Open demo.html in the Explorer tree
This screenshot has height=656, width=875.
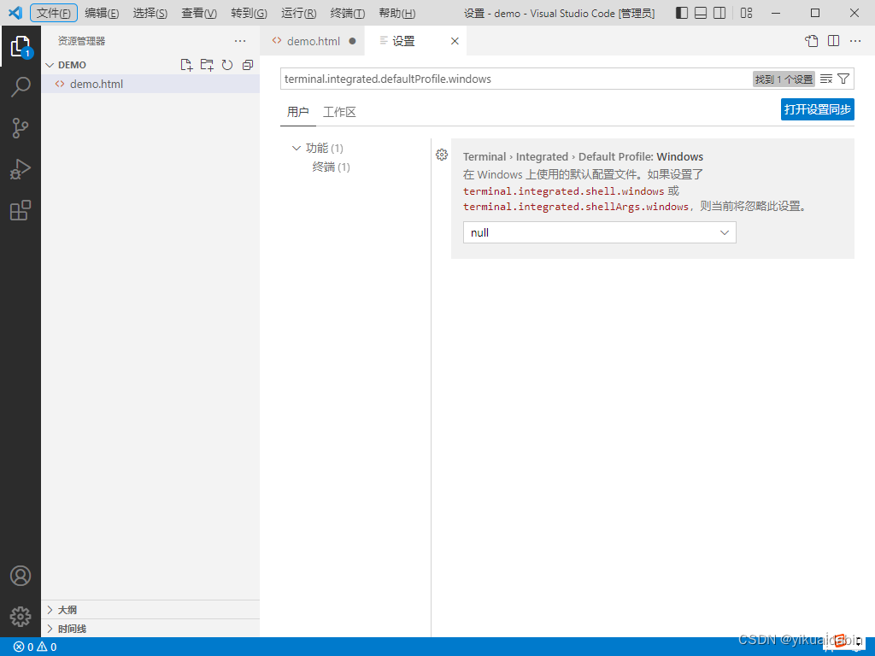pos(150,84)
